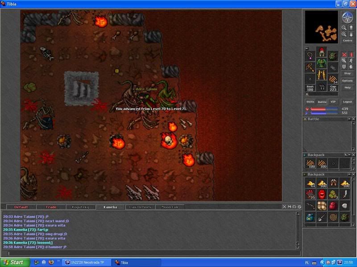Select the green armor slot

click(321, 63)
